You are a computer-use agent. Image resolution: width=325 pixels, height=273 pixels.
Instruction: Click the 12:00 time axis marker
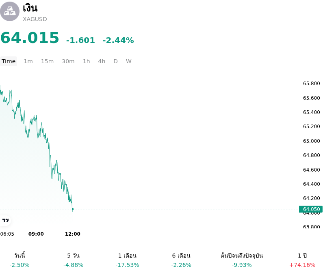tap(73, 234)
